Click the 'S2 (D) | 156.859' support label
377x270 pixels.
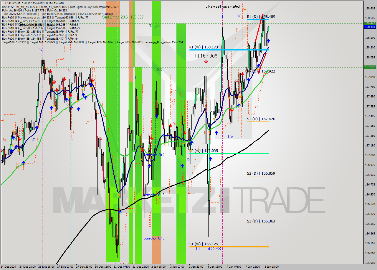(x=261, y=173)
